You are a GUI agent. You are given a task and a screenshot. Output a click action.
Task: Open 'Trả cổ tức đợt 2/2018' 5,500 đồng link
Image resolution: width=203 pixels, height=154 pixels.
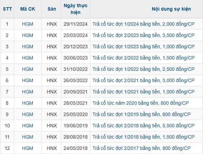(144, 126)
